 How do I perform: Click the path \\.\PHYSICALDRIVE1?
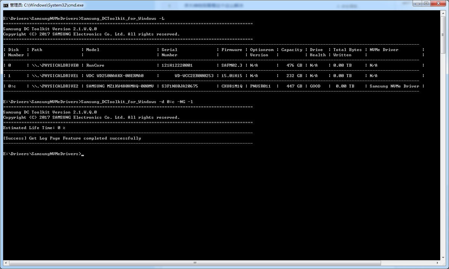point(55,76)
